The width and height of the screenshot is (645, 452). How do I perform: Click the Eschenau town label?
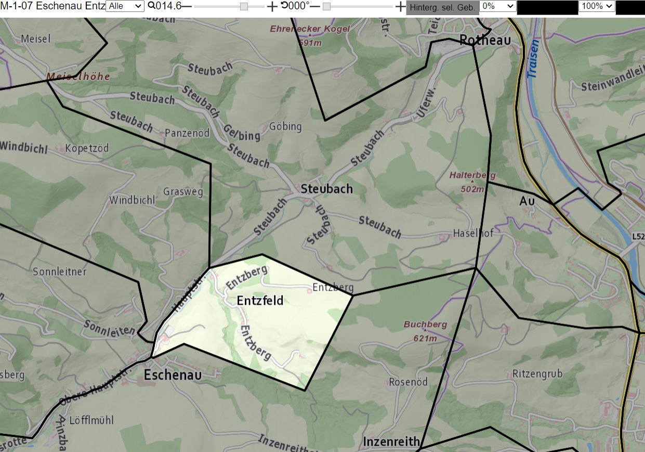[173, 375]
